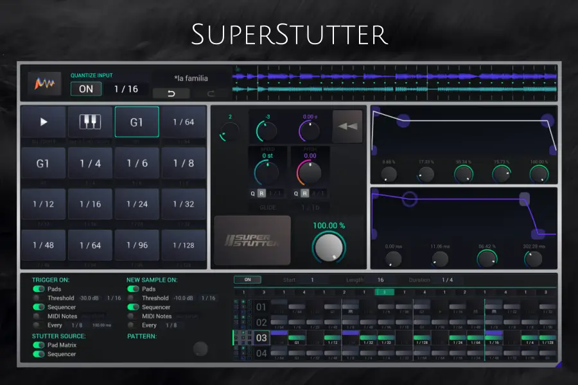Viewport: 578px width, 385px height.
Task: Click the piano keyboard pad
Action: 90,122
